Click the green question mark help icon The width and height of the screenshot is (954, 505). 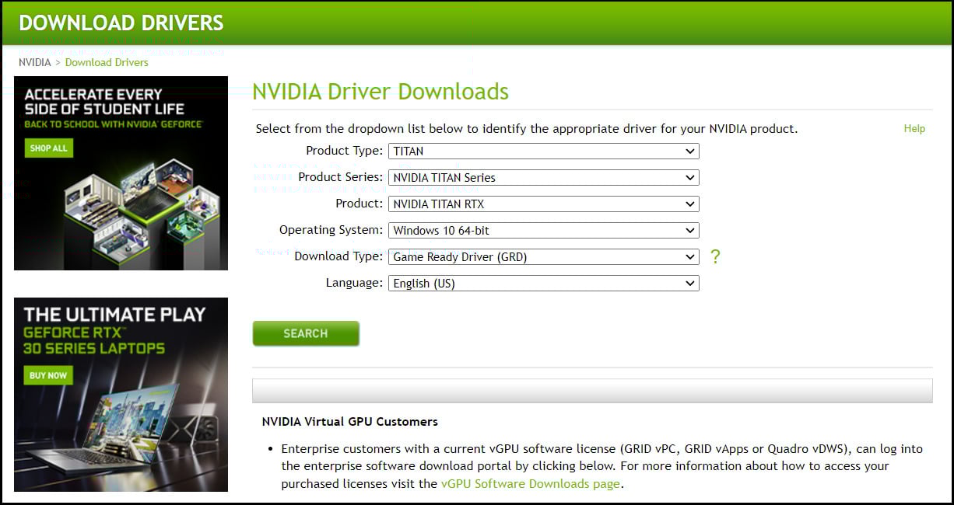(715, 256)
